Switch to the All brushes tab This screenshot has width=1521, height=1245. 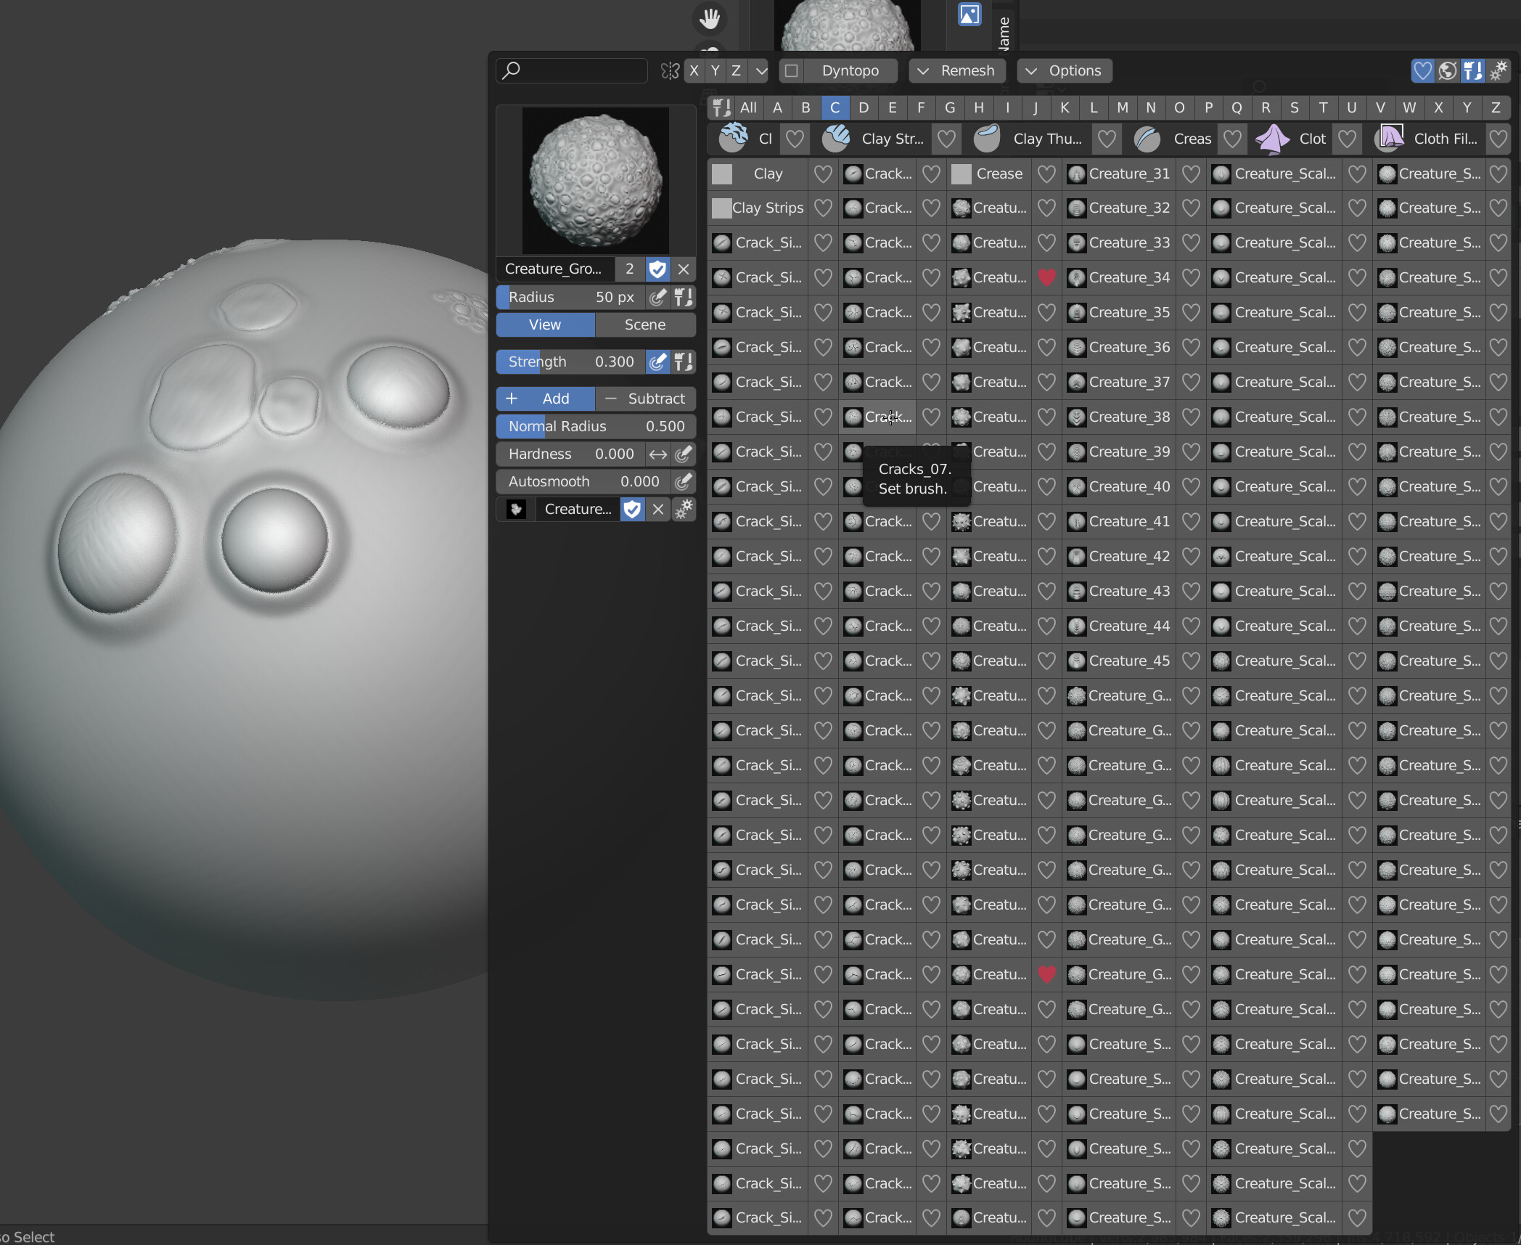(748, 107)
